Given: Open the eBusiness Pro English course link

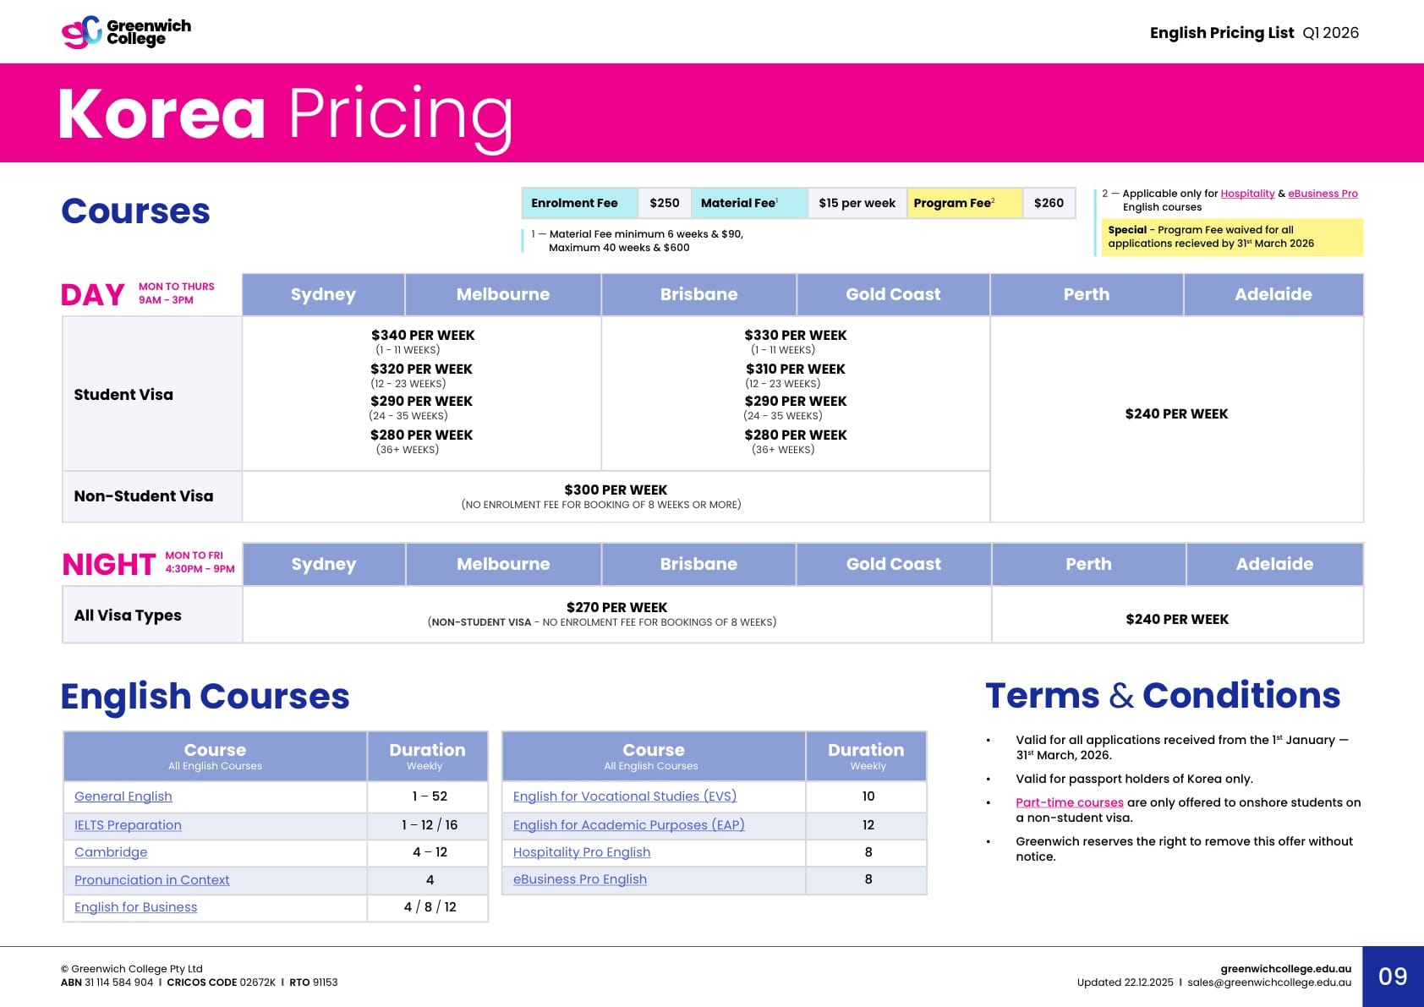Looking at the screenshot, I should [579, 879].
